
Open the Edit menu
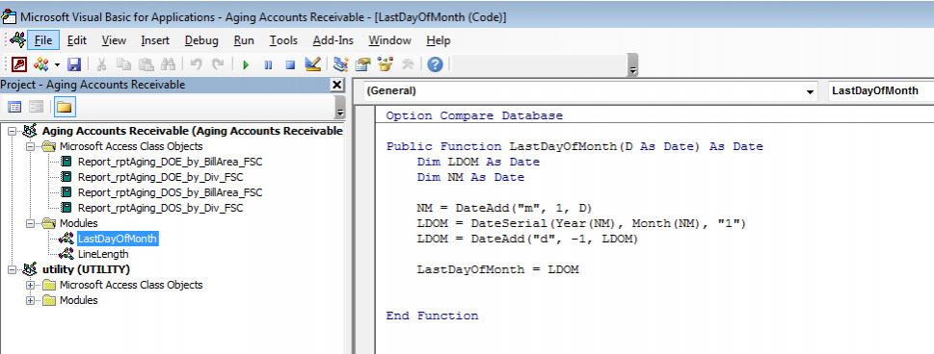[x=77, y=40]
